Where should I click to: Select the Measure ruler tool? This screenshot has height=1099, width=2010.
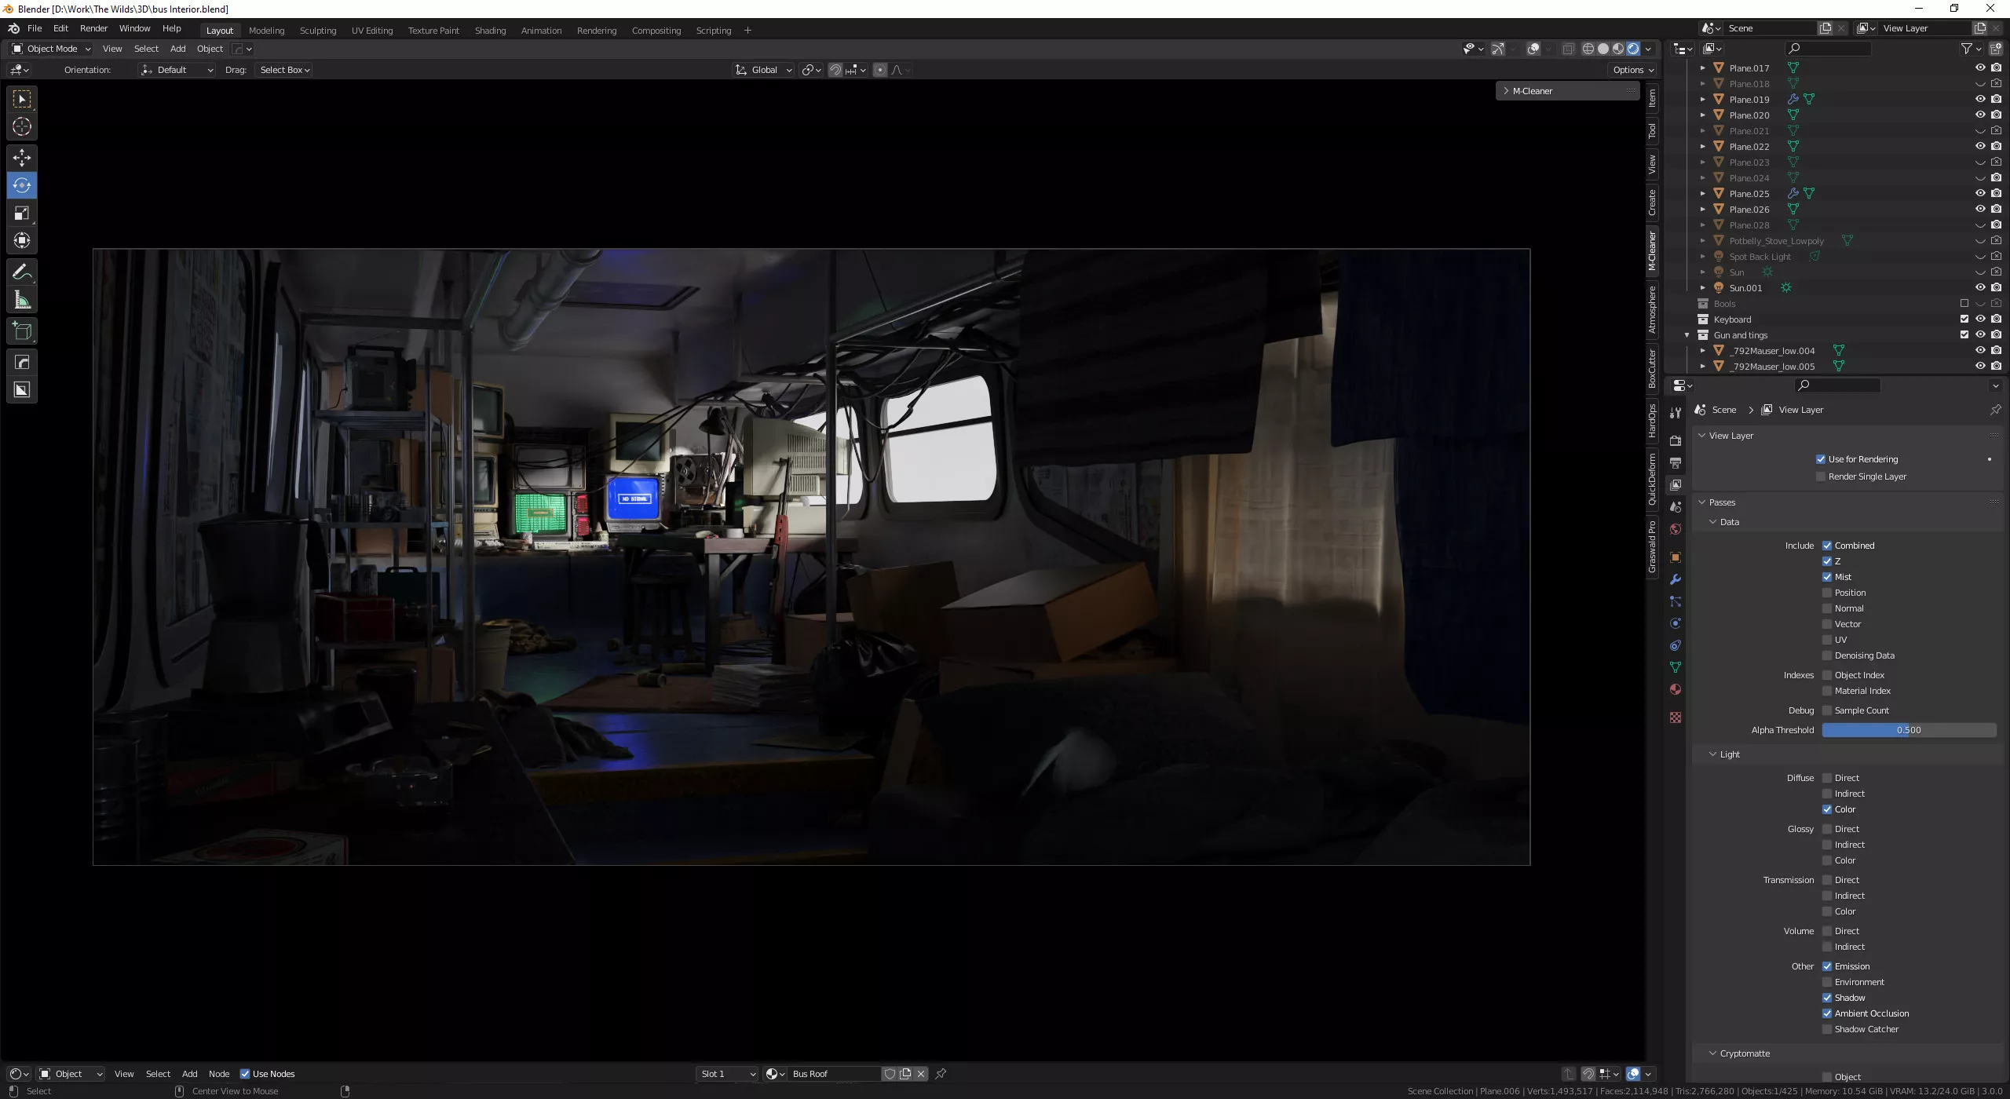pyautogui.click(x=22, y=301)
